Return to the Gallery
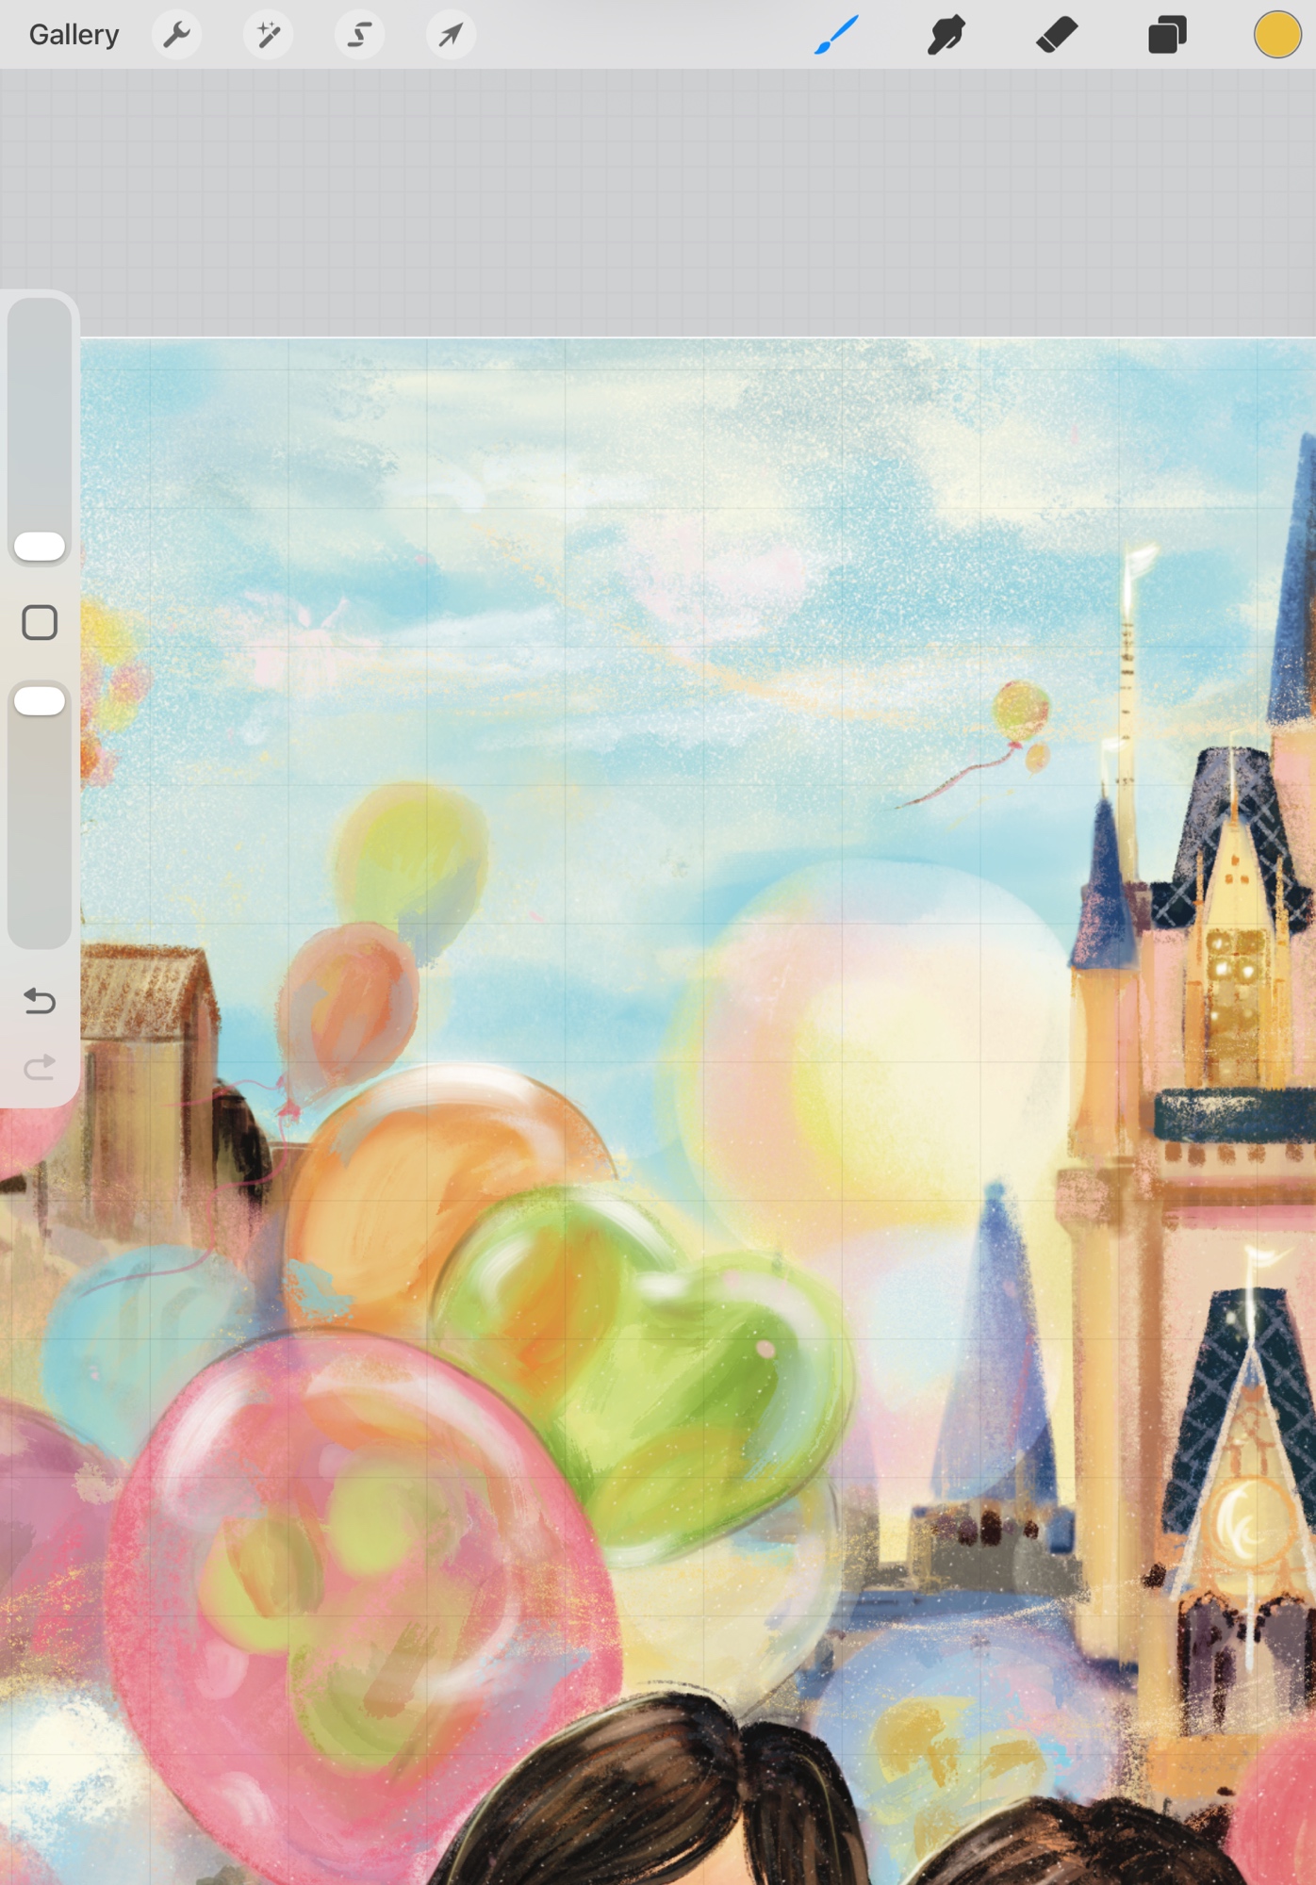The width and height of the screenshot is (1316, 1885). tap(74, 35)
